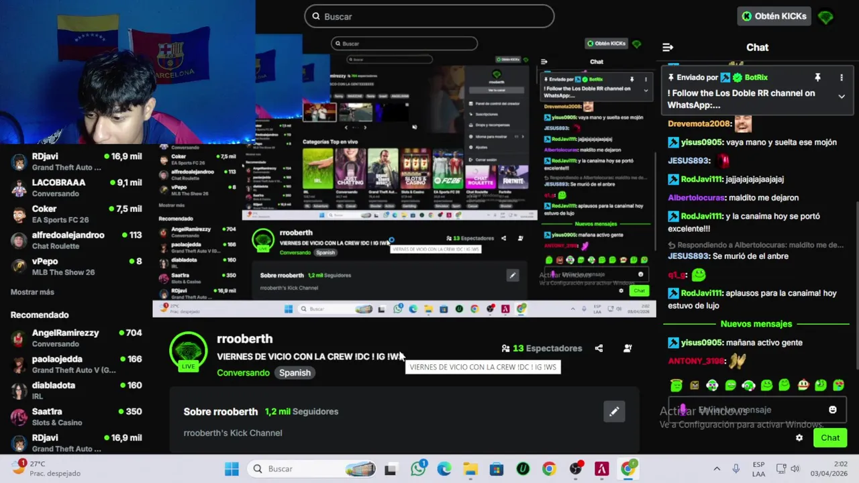Viewport: 859px width, 483px height.
Task: Send message with green Chat button
Action: tap(830, 438)
